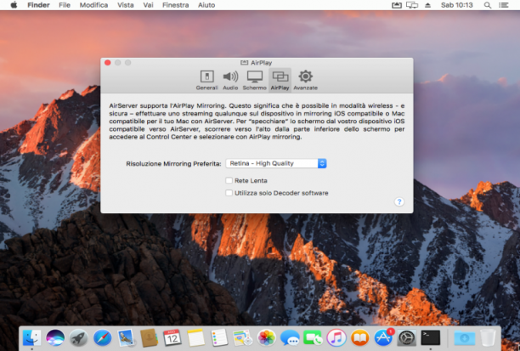Viewport: 520px width, 351px height.
Task: Open the Avanzate settings gear
Action: [x=305, y=80]
